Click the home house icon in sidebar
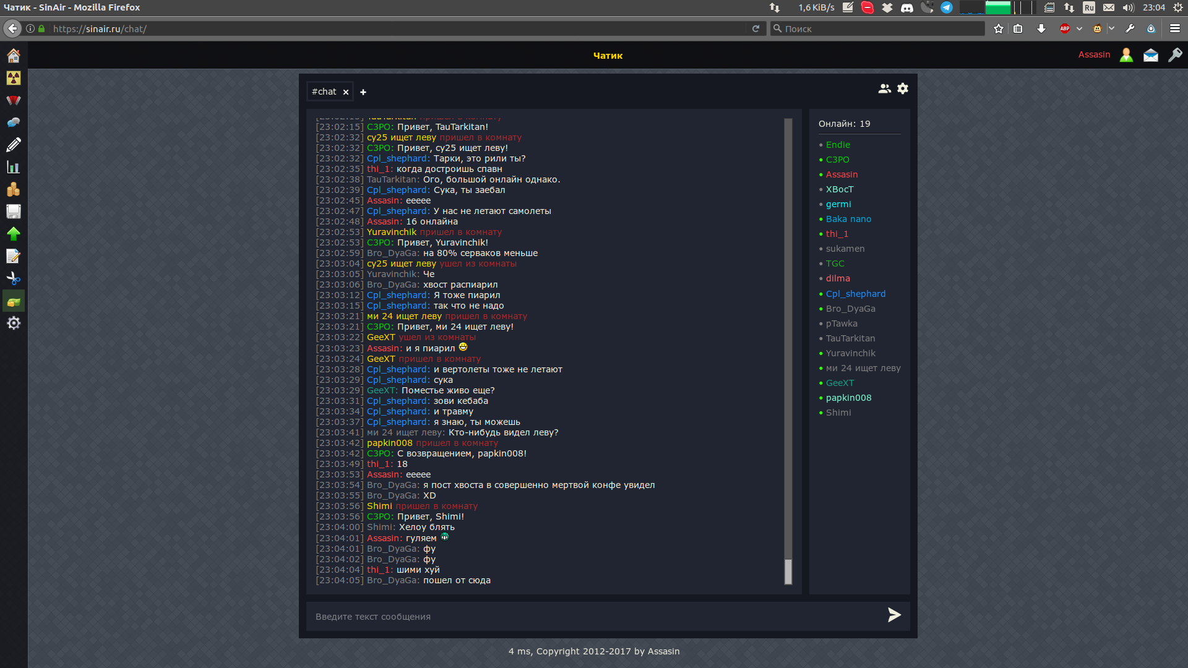This screenshot has width=1188, height=668. click(13, 56)
